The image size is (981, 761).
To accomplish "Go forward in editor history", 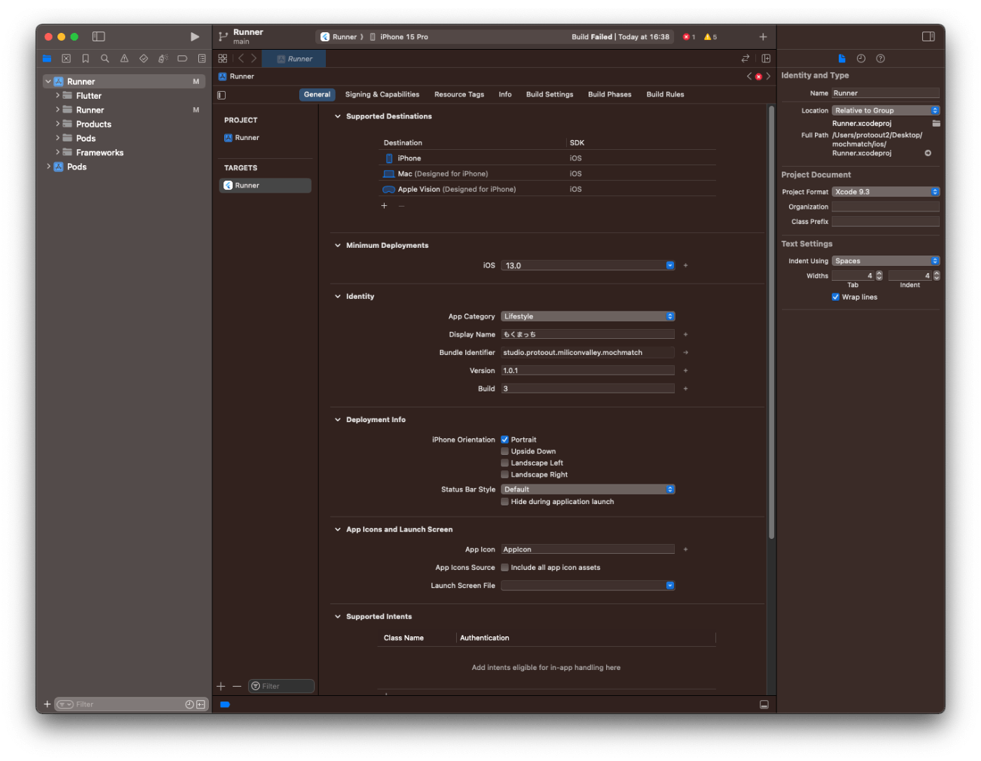I will pyautogui.click(x=254, y=59).
